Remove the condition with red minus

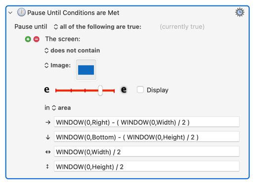click(37, 39)
